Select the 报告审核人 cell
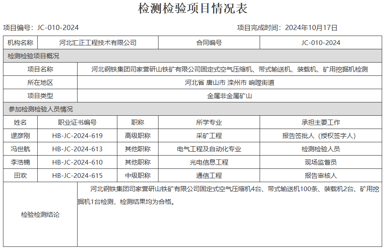Image resolution: width=386 pixels, height=249 pixels. pyautogui.click(x=321, y=176)
